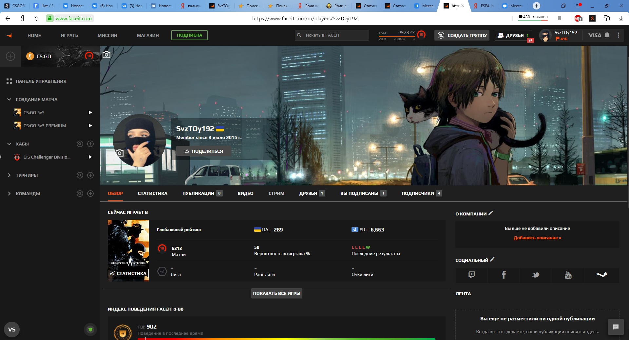
Task: Open the three-dot header menu
Action: pyautogui.click(x=619, y=35)
